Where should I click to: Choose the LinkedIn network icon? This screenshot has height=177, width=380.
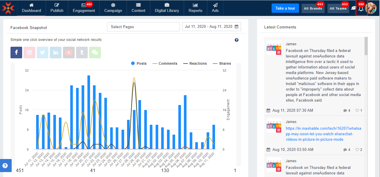click(56, 53)
